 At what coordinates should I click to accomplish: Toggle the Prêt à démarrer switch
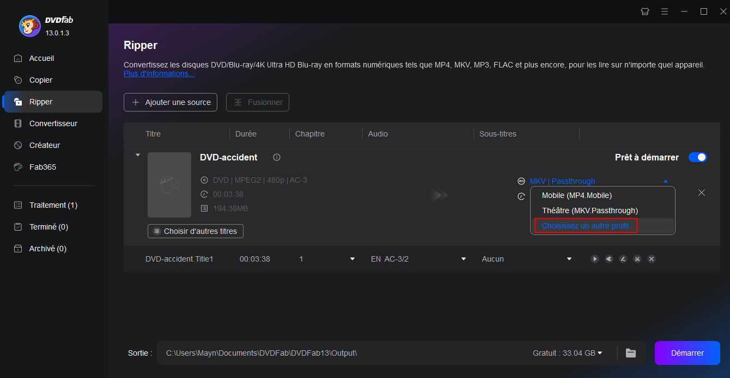697,157
